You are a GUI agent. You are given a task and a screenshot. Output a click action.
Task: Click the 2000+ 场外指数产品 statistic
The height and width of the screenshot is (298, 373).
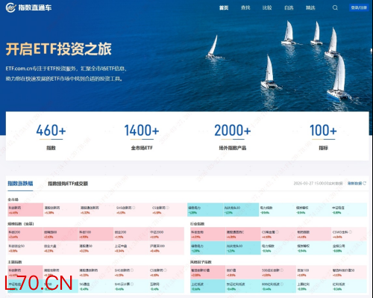pyautogui.click(x=233, y=137)
